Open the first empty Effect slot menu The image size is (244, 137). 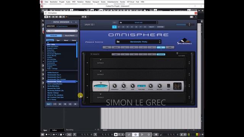tap(101, 60)
